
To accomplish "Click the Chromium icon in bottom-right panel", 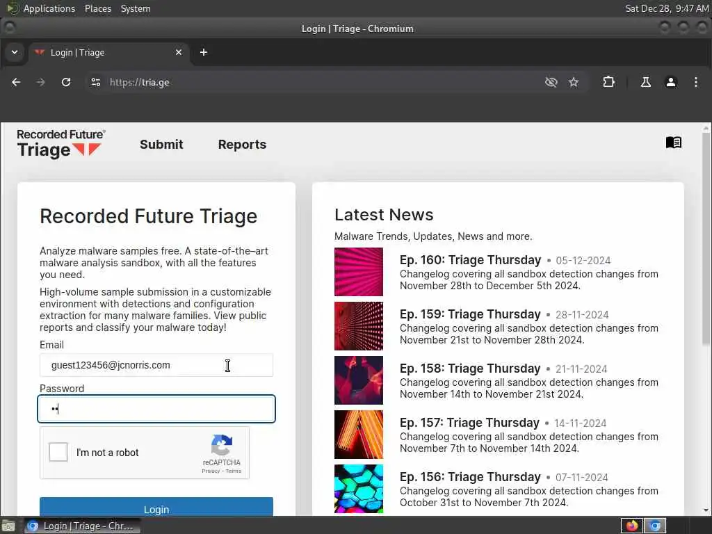I will (x=655, y=526).
